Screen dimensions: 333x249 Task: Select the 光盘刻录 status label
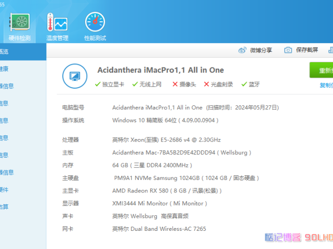click(222, 85)
